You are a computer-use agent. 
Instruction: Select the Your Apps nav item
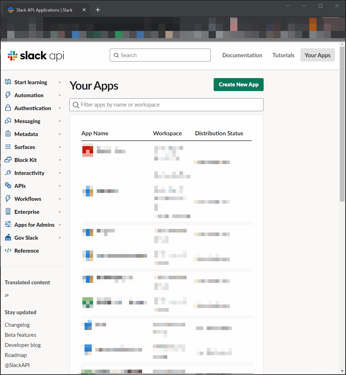tap(317, 55)
